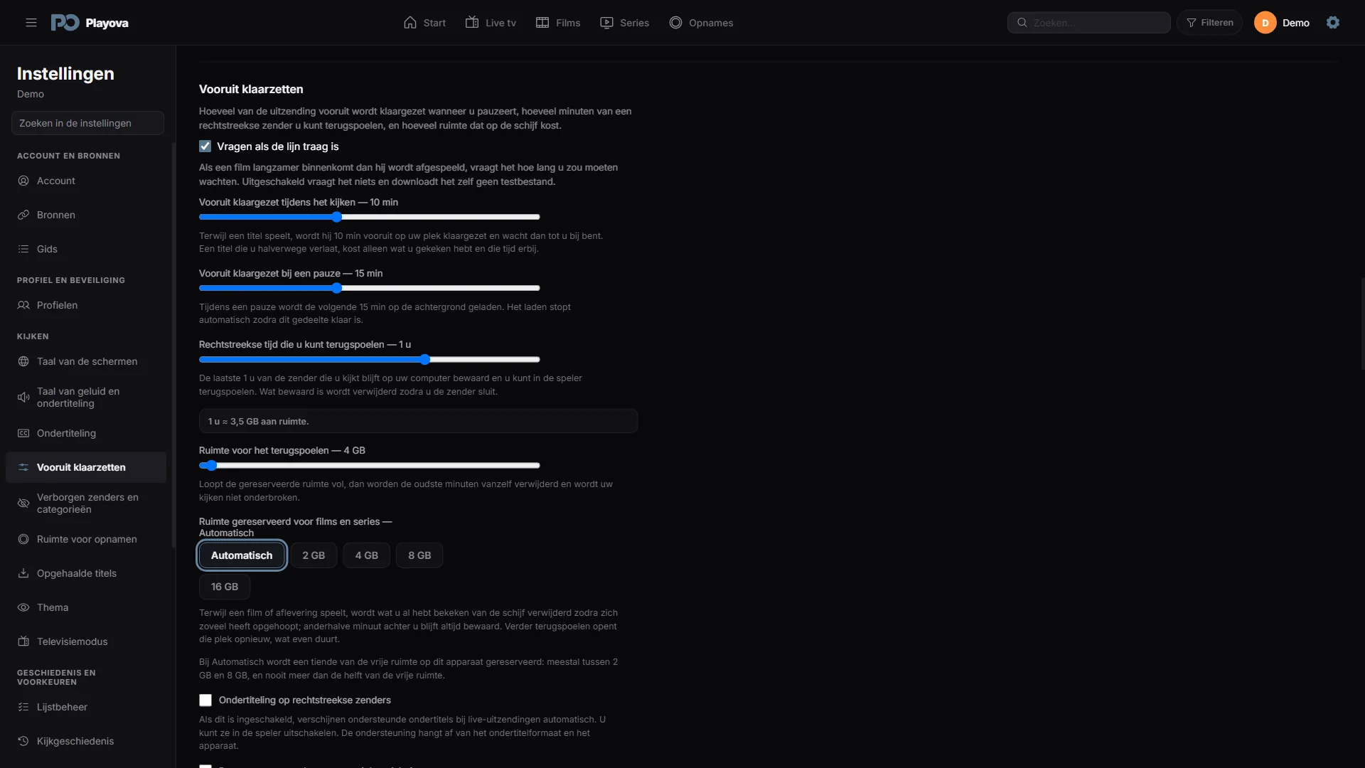This screenshot has width=1365, height=768.
Task: Select the Automatisch storage option
Action: click(x=242, y=555)
